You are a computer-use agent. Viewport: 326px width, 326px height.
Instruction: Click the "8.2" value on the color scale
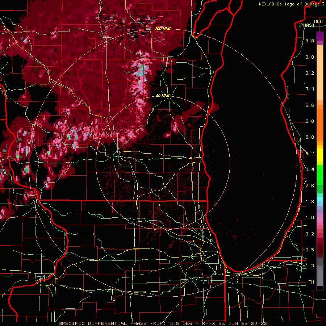coord(310,73)
